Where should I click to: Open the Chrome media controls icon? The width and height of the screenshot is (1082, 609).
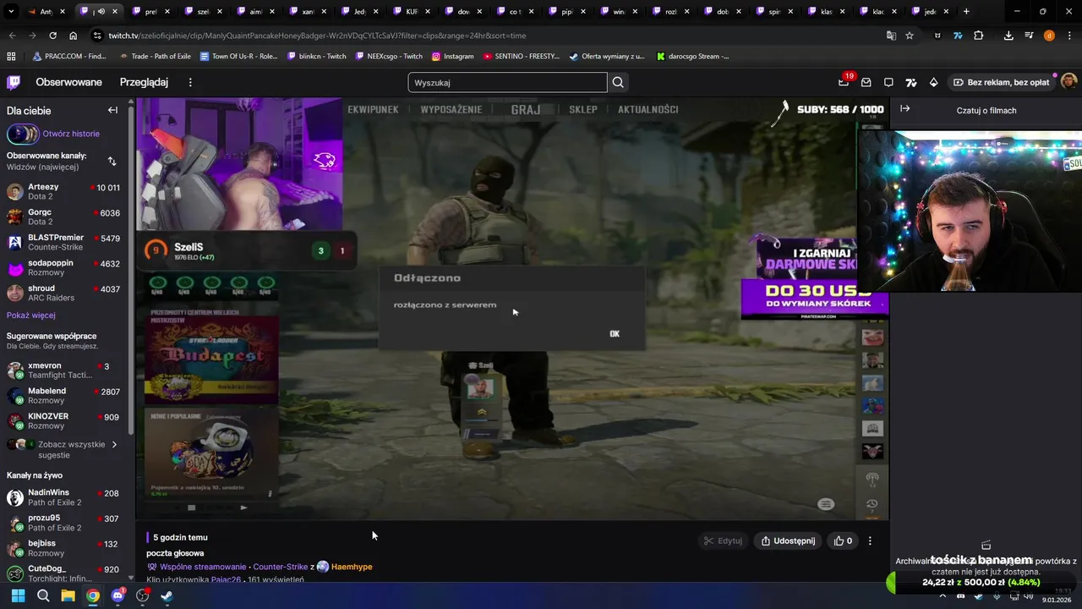click(x=1029, y=36)
